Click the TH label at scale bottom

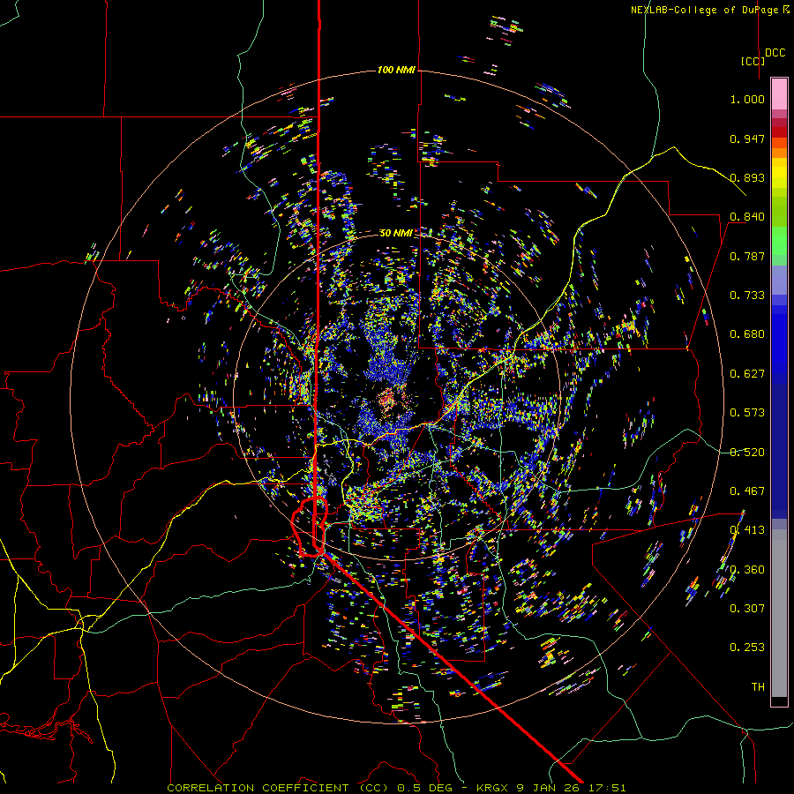(758, 687)
